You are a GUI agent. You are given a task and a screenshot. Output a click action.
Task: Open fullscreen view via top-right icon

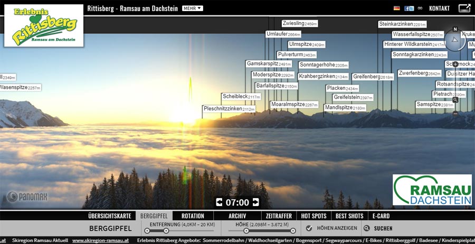(464, 8)
